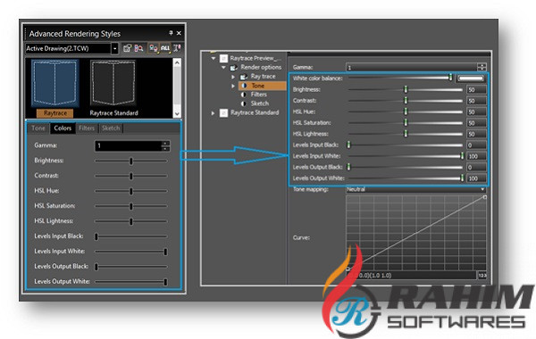Pin the Advanced Rendering Styles panel
The width and height of the screenshot is (536, 339).
[171, 33]
